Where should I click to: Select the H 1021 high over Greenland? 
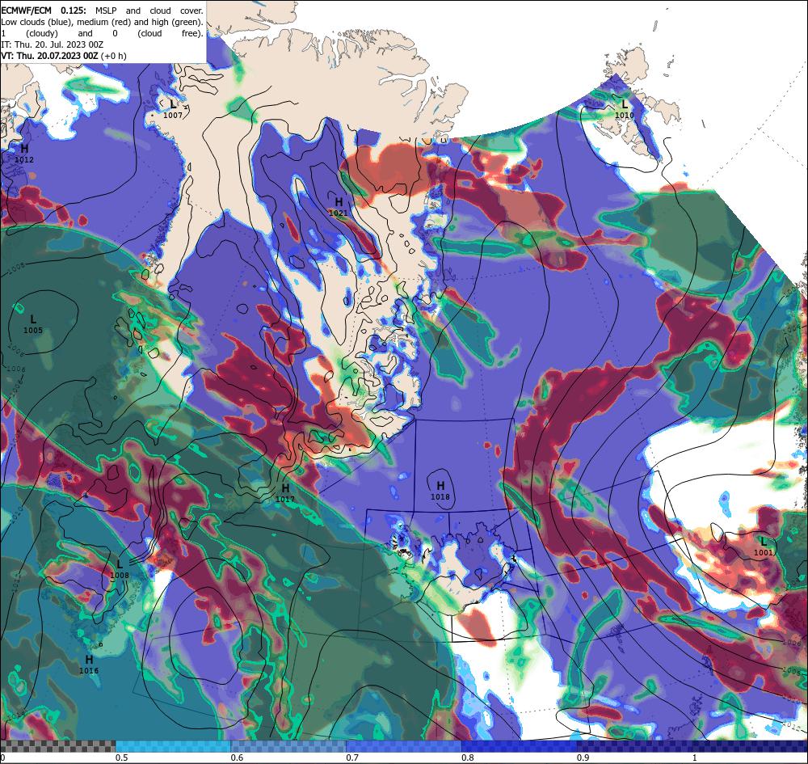point(339,207)
